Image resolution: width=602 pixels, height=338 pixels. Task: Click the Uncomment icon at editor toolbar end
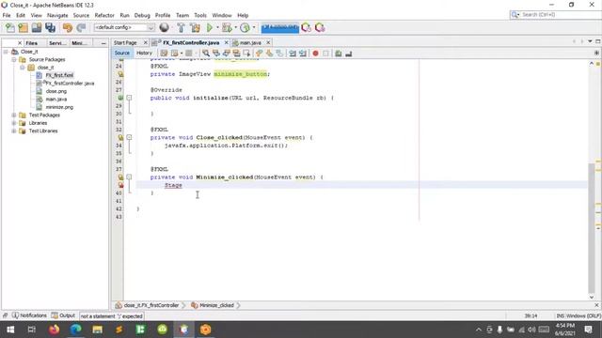tap(349, 54)
